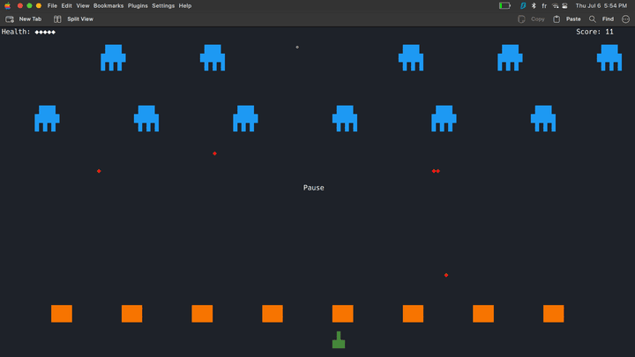Click the Split View icon
Screen dimensions: 635x357
point(57,19)
